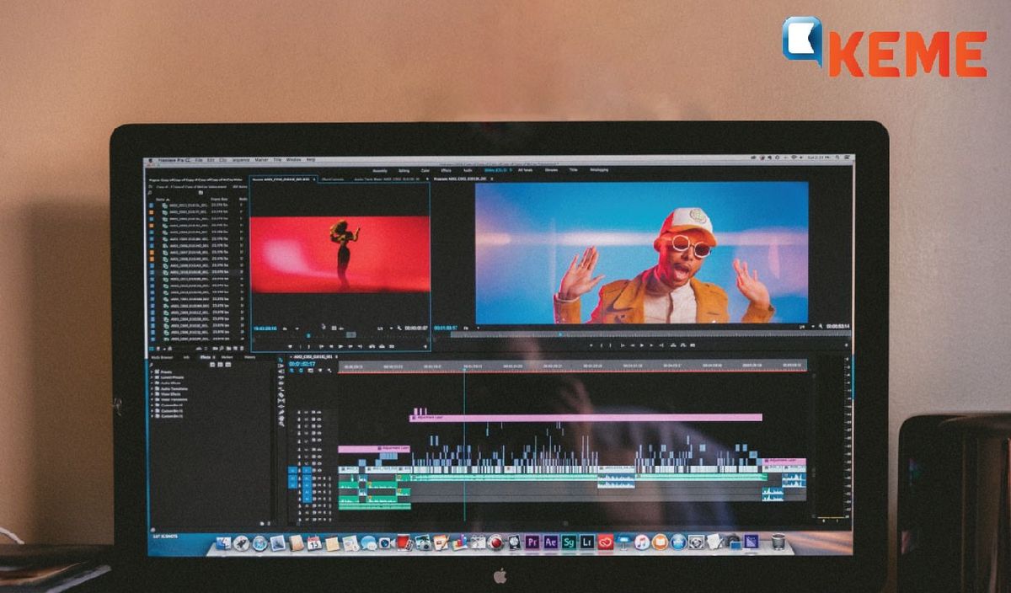Toggle Linked Selection in the timeline header
The image size is (1011, 593).
(x=310, y=371)
